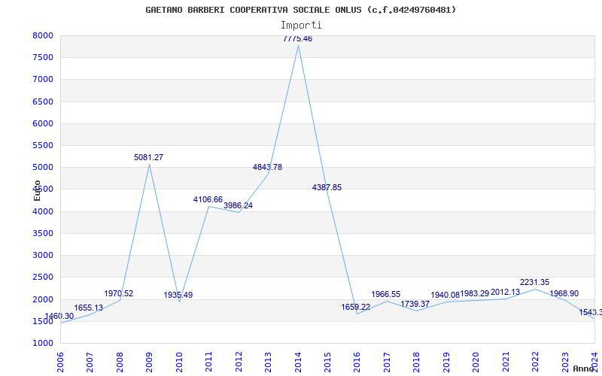602x376 pixels.
Task: Click the data label 2231.35
Action: [535, 283]
